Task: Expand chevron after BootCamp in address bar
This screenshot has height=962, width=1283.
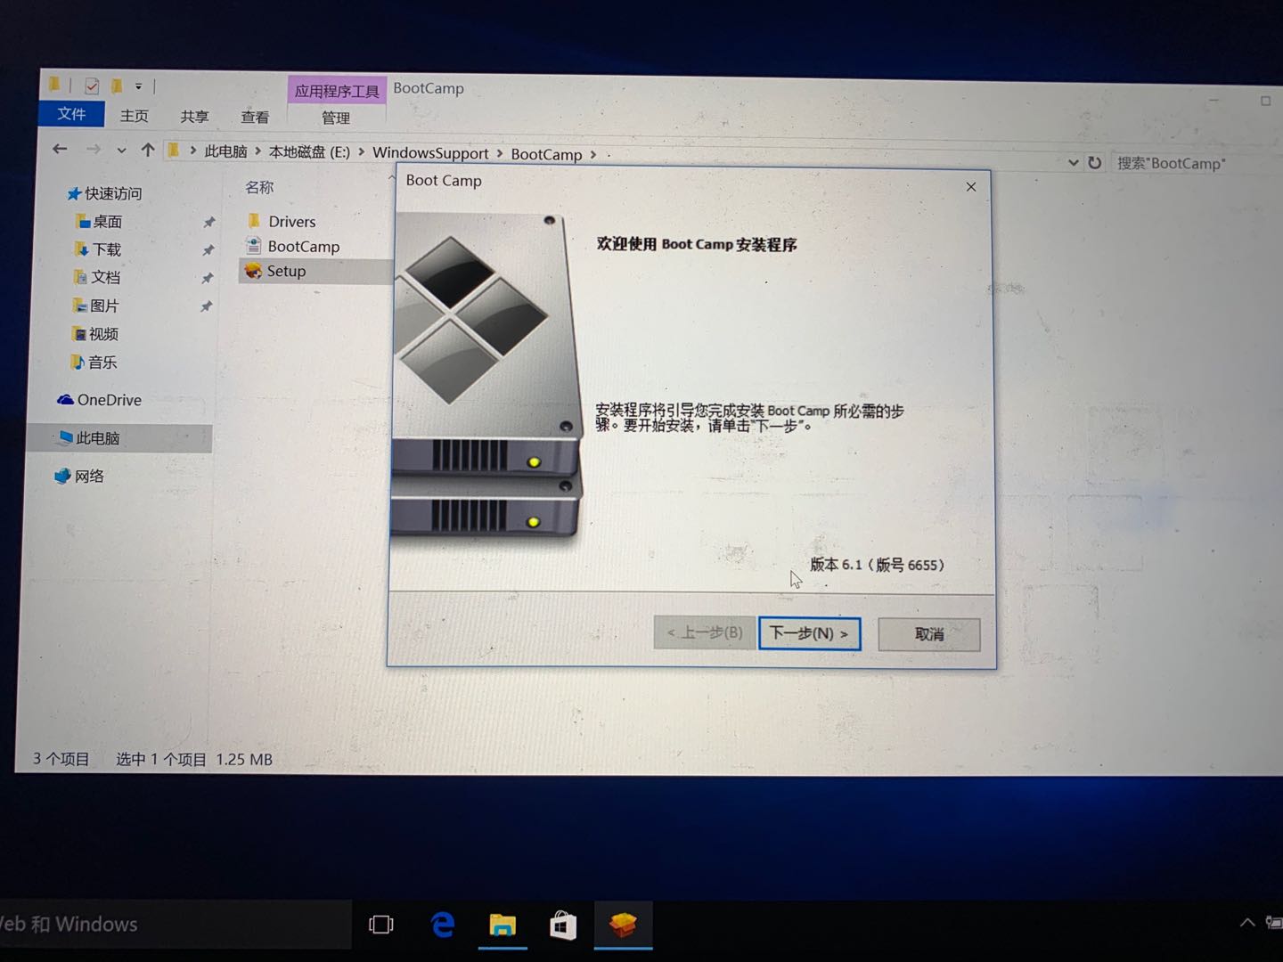Action: coord(593,155)
